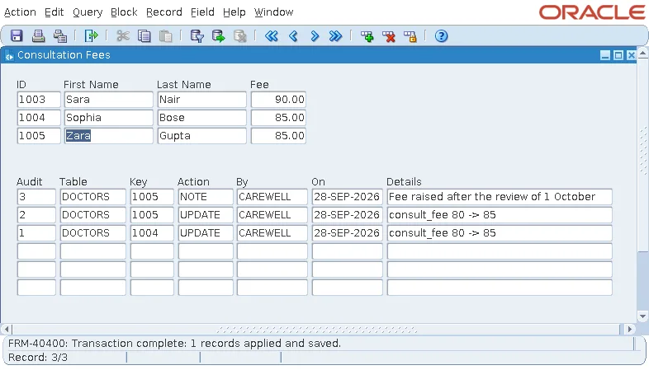The image size is (649, 370).
Task: Click the First Name field Sophia
Action: point(108,118)
